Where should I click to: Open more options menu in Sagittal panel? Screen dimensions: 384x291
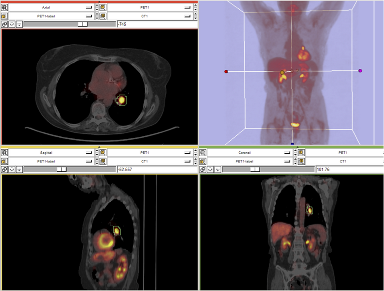(19, 169)
